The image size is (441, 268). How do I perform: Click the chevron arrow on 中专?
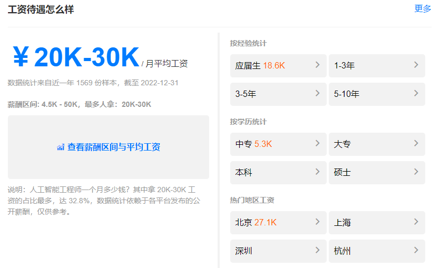tap(318, 143)
